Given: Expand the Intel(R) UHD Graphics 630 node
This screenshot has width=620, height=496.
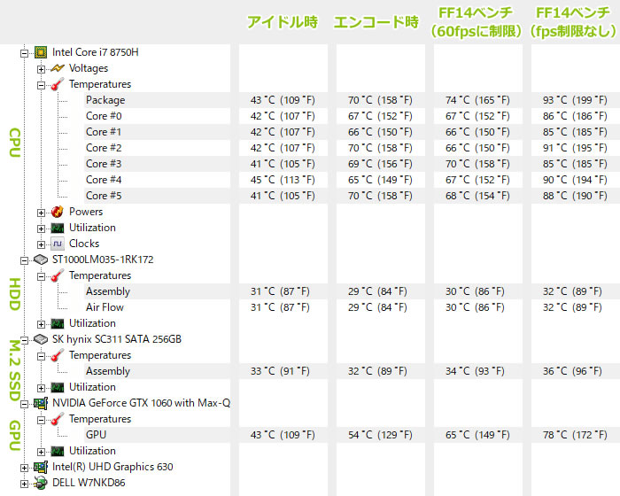Looking at the screenshot, I should point(25,468).
